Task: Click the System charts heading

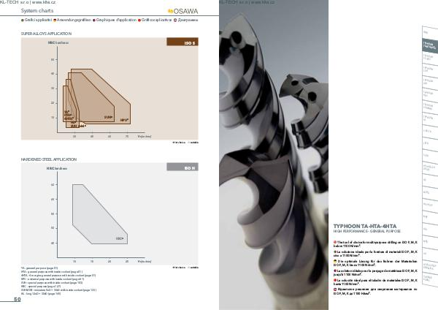Action: 37,11
